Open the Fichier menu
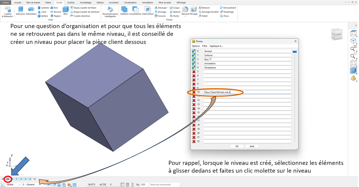Image resolution: width=359 pixels, height=187 pixels. pyautogui.click(x=6, y=2)
